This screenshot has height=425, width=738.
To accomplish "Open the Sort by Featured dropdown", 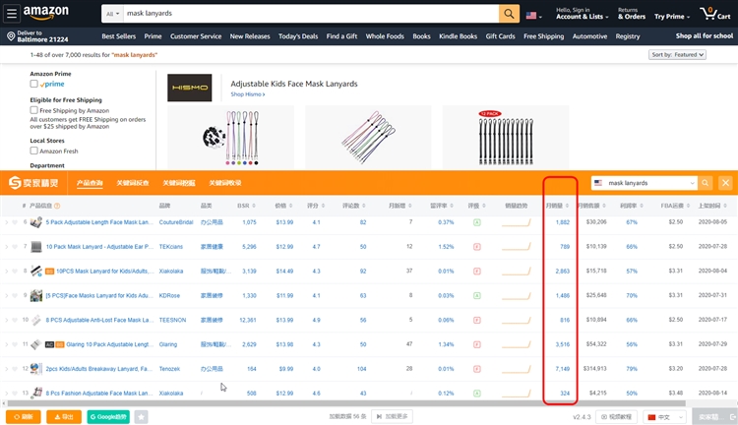I will (678, 55).
